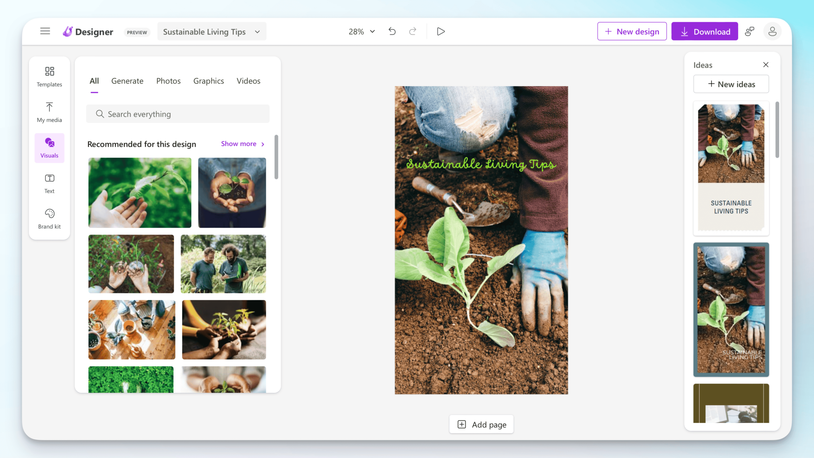Create a New design
This screenshot has height=458, width=814.
tap(632, 31)
